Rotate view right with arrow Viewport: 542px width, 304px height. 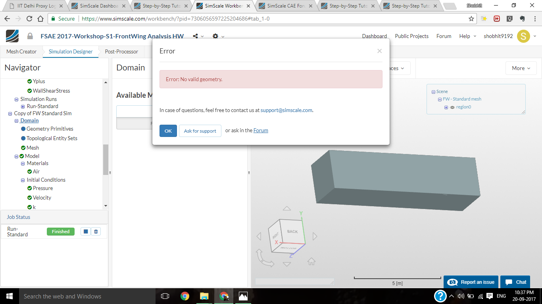click(315, 236)
